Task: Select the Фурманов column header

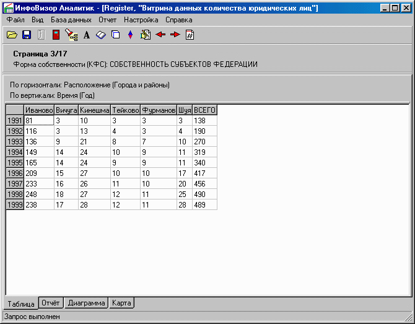Action: [159, 110]
